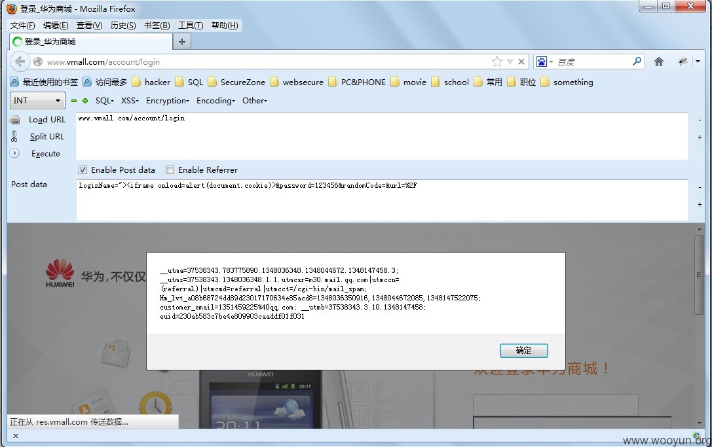
Task: Open the PC&PHONE bookmarks folder
Action: [x=357, y=82]
